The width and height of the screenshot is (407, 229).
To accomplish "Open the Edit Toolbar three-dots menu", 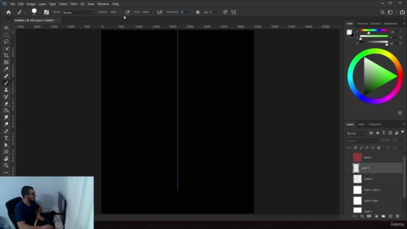I will [x=6, y=172].
